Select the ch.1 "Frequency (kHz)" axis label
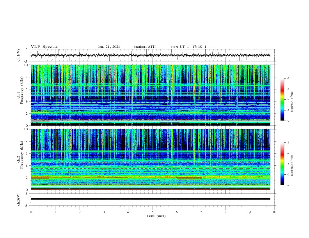Image resolution: width=309 pixels, height=238 pixels. tap(21, 90)
